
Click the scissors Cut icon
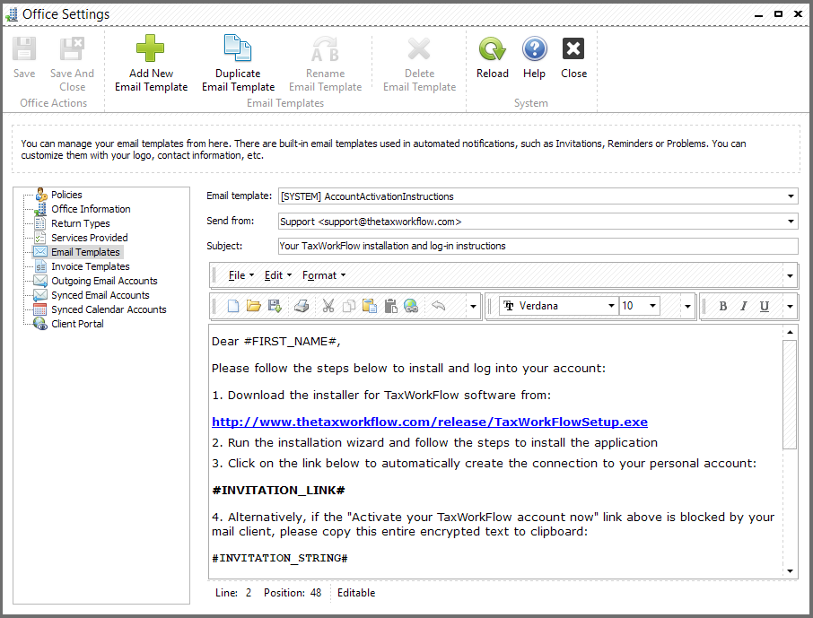[x=328, y=306]
